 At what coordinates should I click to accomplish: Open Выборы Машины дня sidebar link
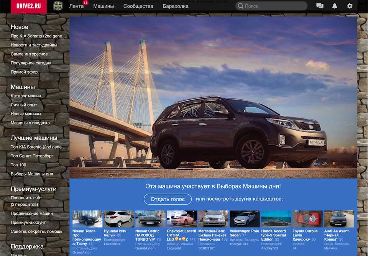[32, 174]
